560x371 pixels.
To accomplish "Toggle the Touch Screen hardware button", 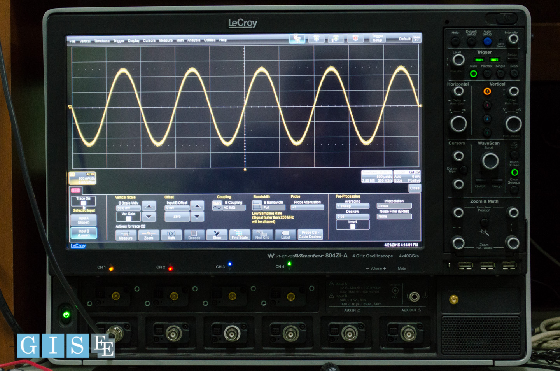I will click(514, 172).
